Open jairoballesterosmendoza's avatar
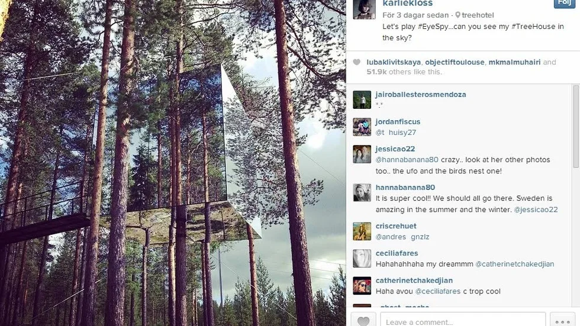This screenshot has height=326, width=580. (362, 99)
